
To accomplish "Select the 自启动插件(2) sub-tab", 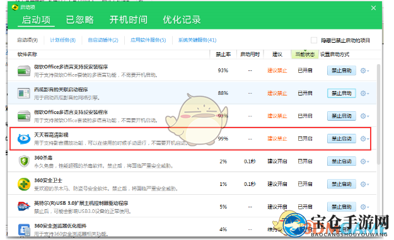I will [103, 40].
